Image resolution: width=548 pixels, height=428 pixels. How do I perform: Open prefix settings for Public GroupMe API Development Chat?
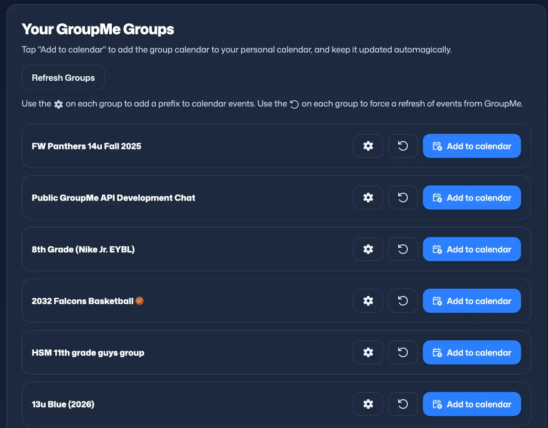tap(368, 198)
